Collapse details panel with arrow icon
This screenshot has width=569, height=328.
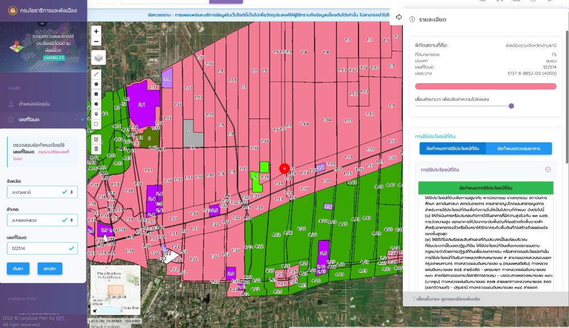(399, 17)
